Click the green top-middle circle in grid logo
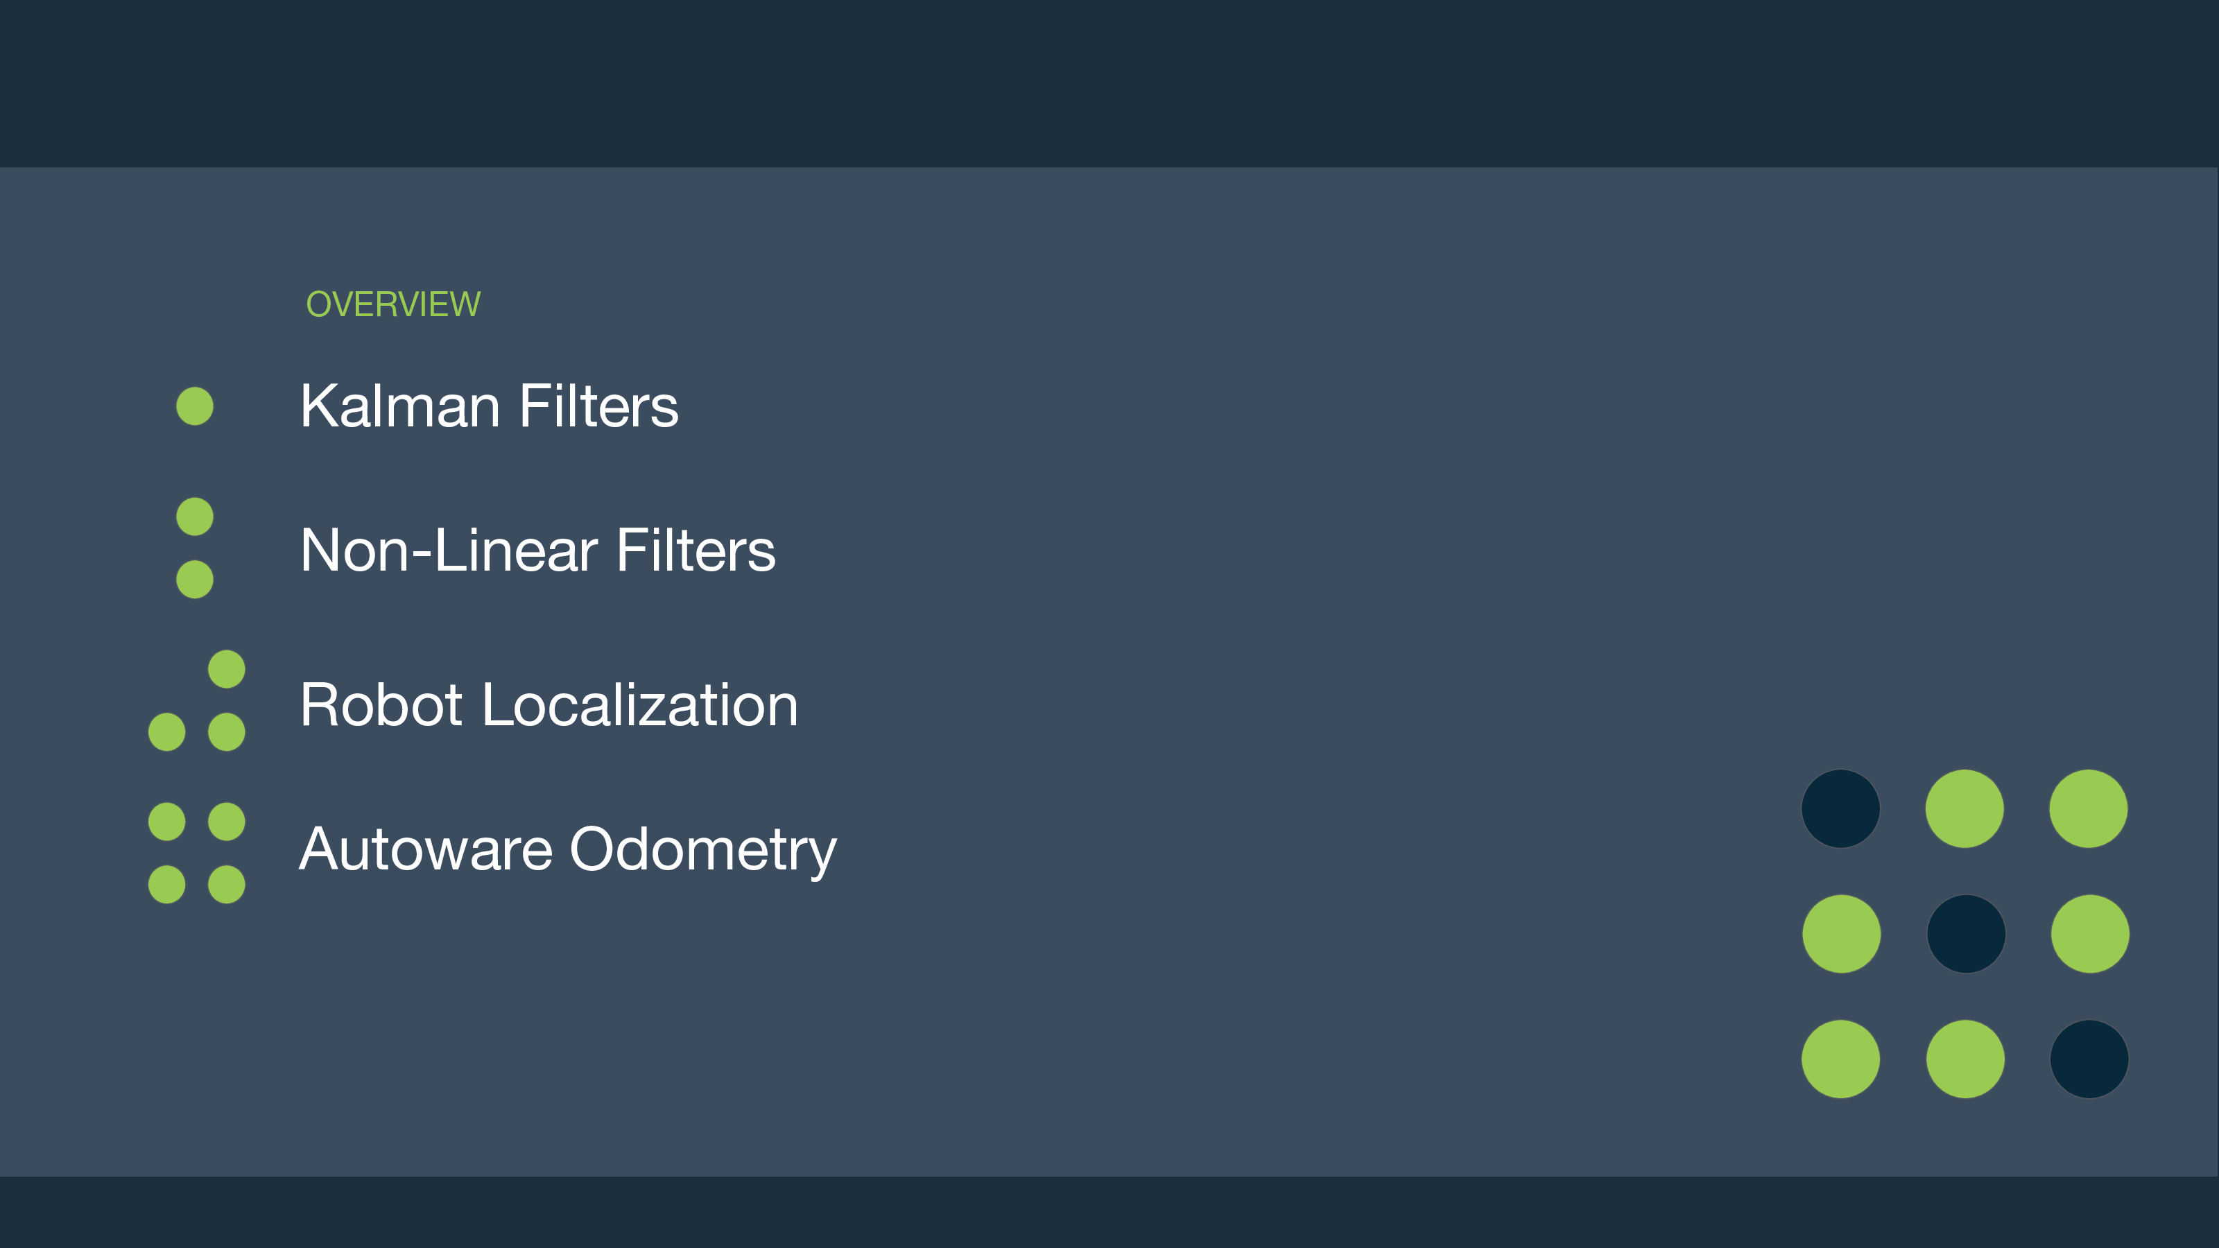 point(1965,808)
